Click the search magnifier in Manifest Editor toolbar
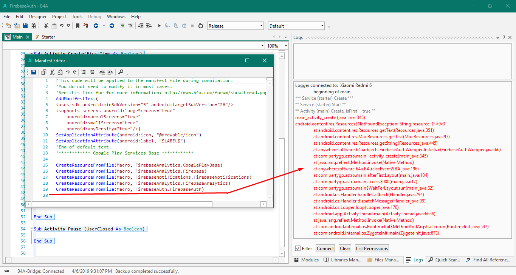Image resolution: width=516 pixels, height=275 pixels. tap(121, 72)
